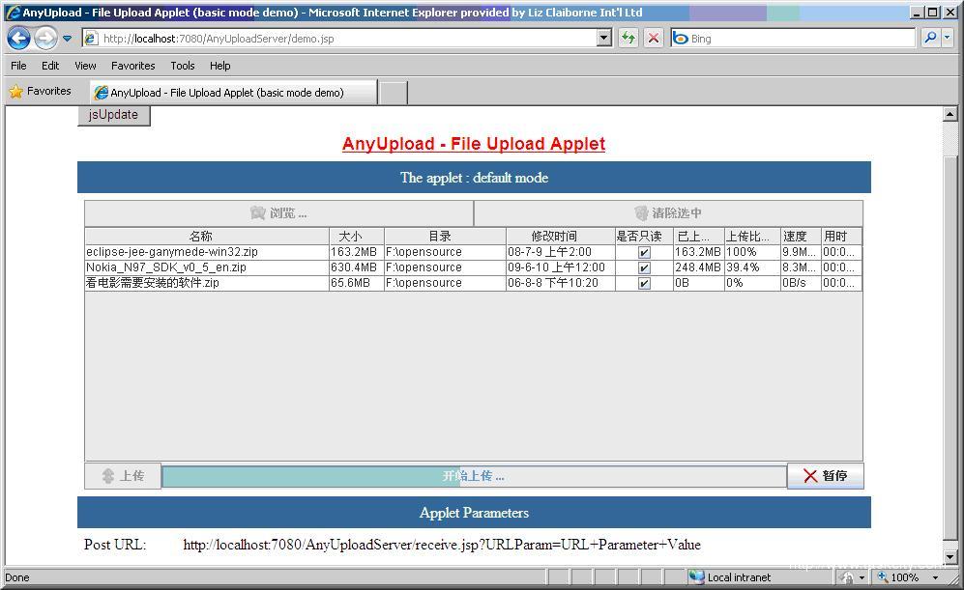Viewport: 964px width, 590px height.
Task: Follow the AnyUpload - File Upload Applet link
Action: click(x=474, y=144)
